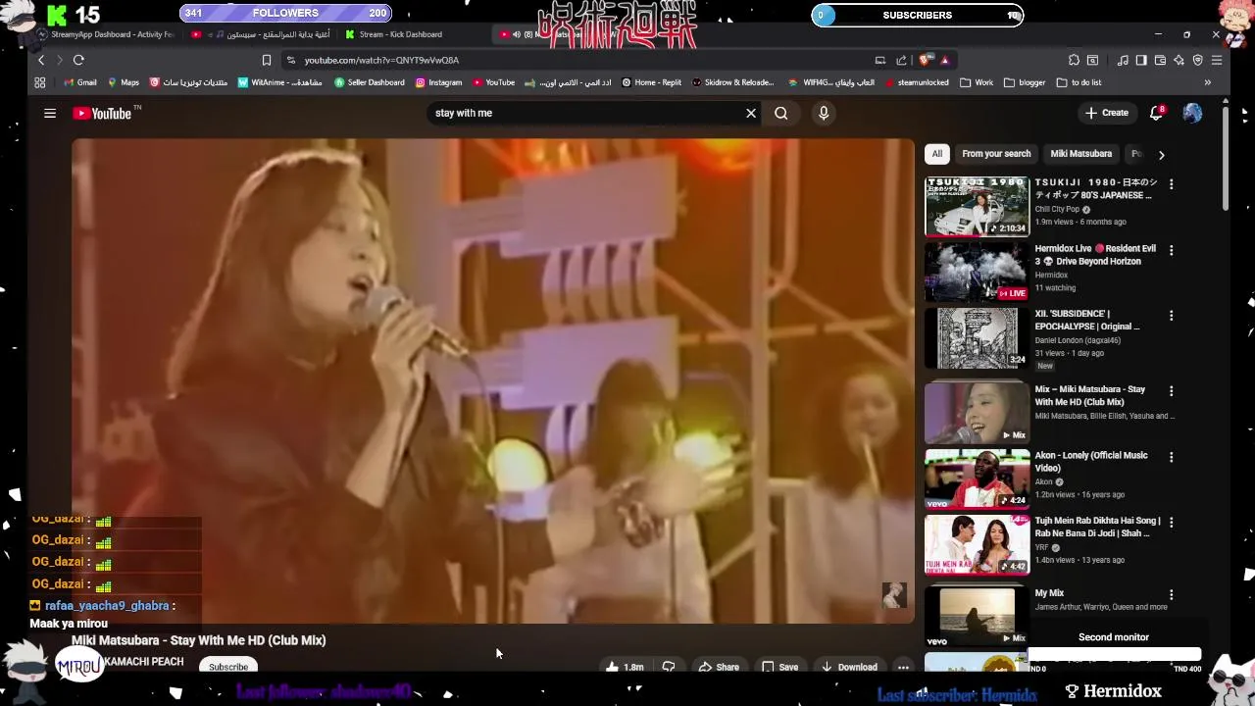This screenshot has height=706, width=1255.
Task: Select the All filter chip
Action: point(937,154)
